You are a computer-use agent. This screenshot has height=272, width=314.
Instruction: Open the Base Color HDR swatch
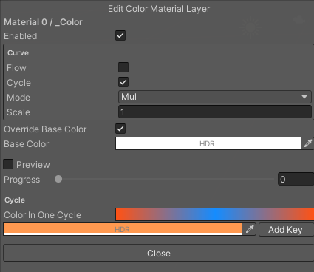pos(208,143)
